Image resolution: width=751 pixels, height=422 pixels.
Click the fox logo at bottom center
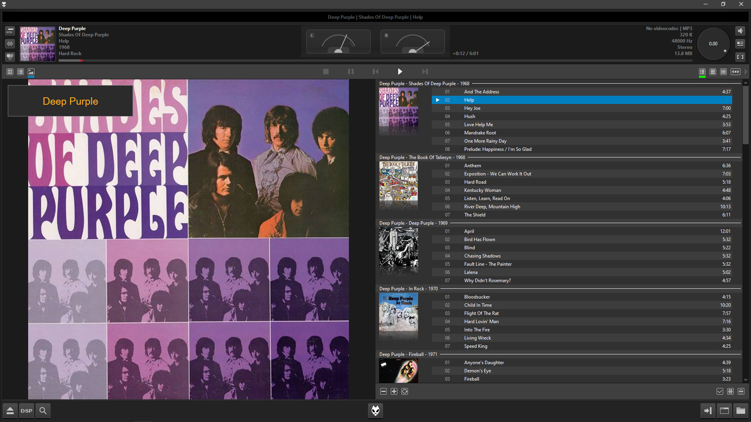[375, 411]
